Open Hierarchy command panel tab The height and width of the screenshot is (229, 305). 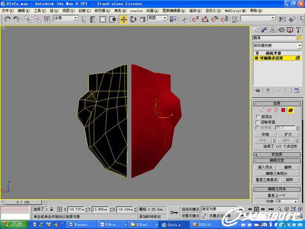click(x=273, y=30)
